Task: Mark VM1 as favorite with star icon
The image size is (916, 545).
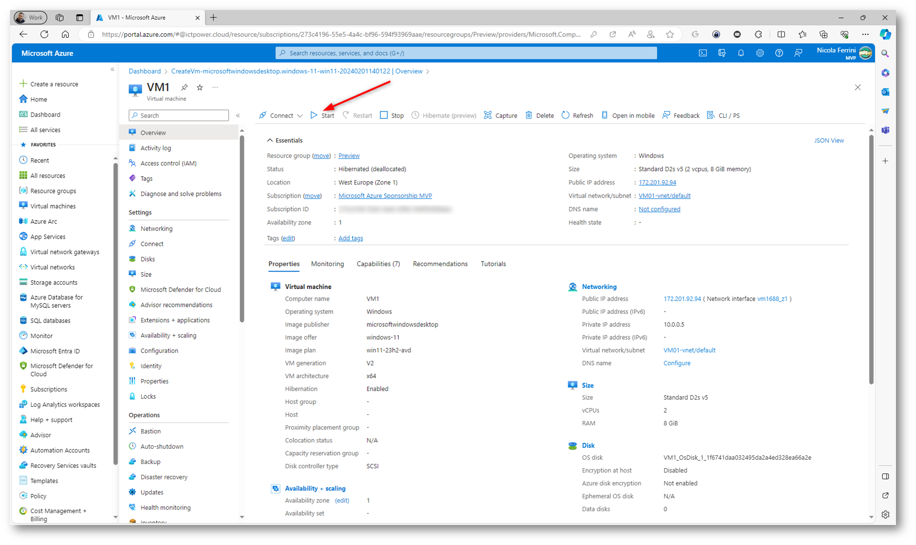Action: pyautogui.click(x=200, y=87)
